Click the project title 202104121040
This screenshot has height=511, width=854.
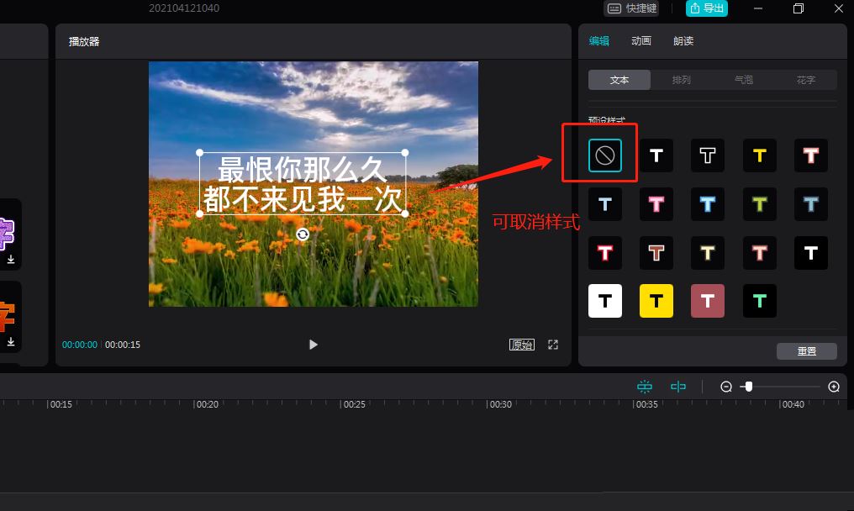tap(184, 8)
